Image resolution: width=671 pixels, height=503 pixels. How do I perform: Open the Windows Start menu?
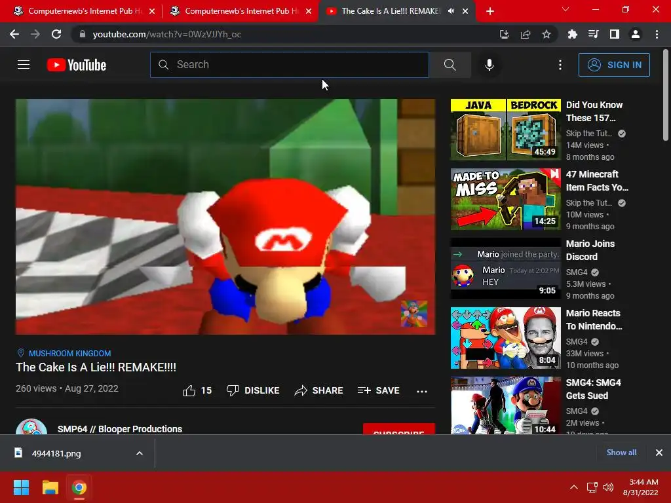[x=21, y=487]
